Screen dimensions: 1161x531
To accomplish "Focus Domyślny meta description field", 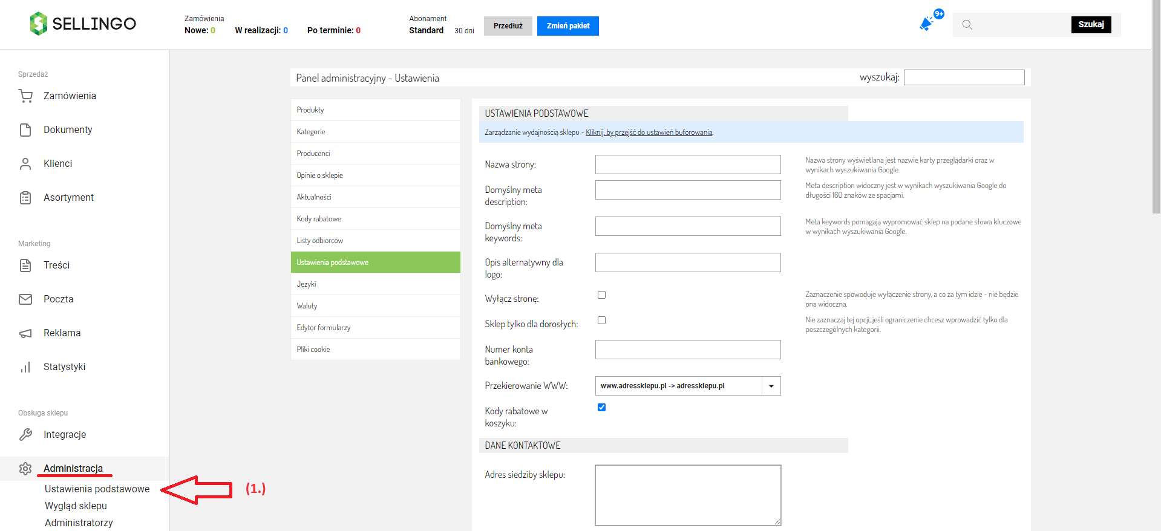I will point(688,190).
